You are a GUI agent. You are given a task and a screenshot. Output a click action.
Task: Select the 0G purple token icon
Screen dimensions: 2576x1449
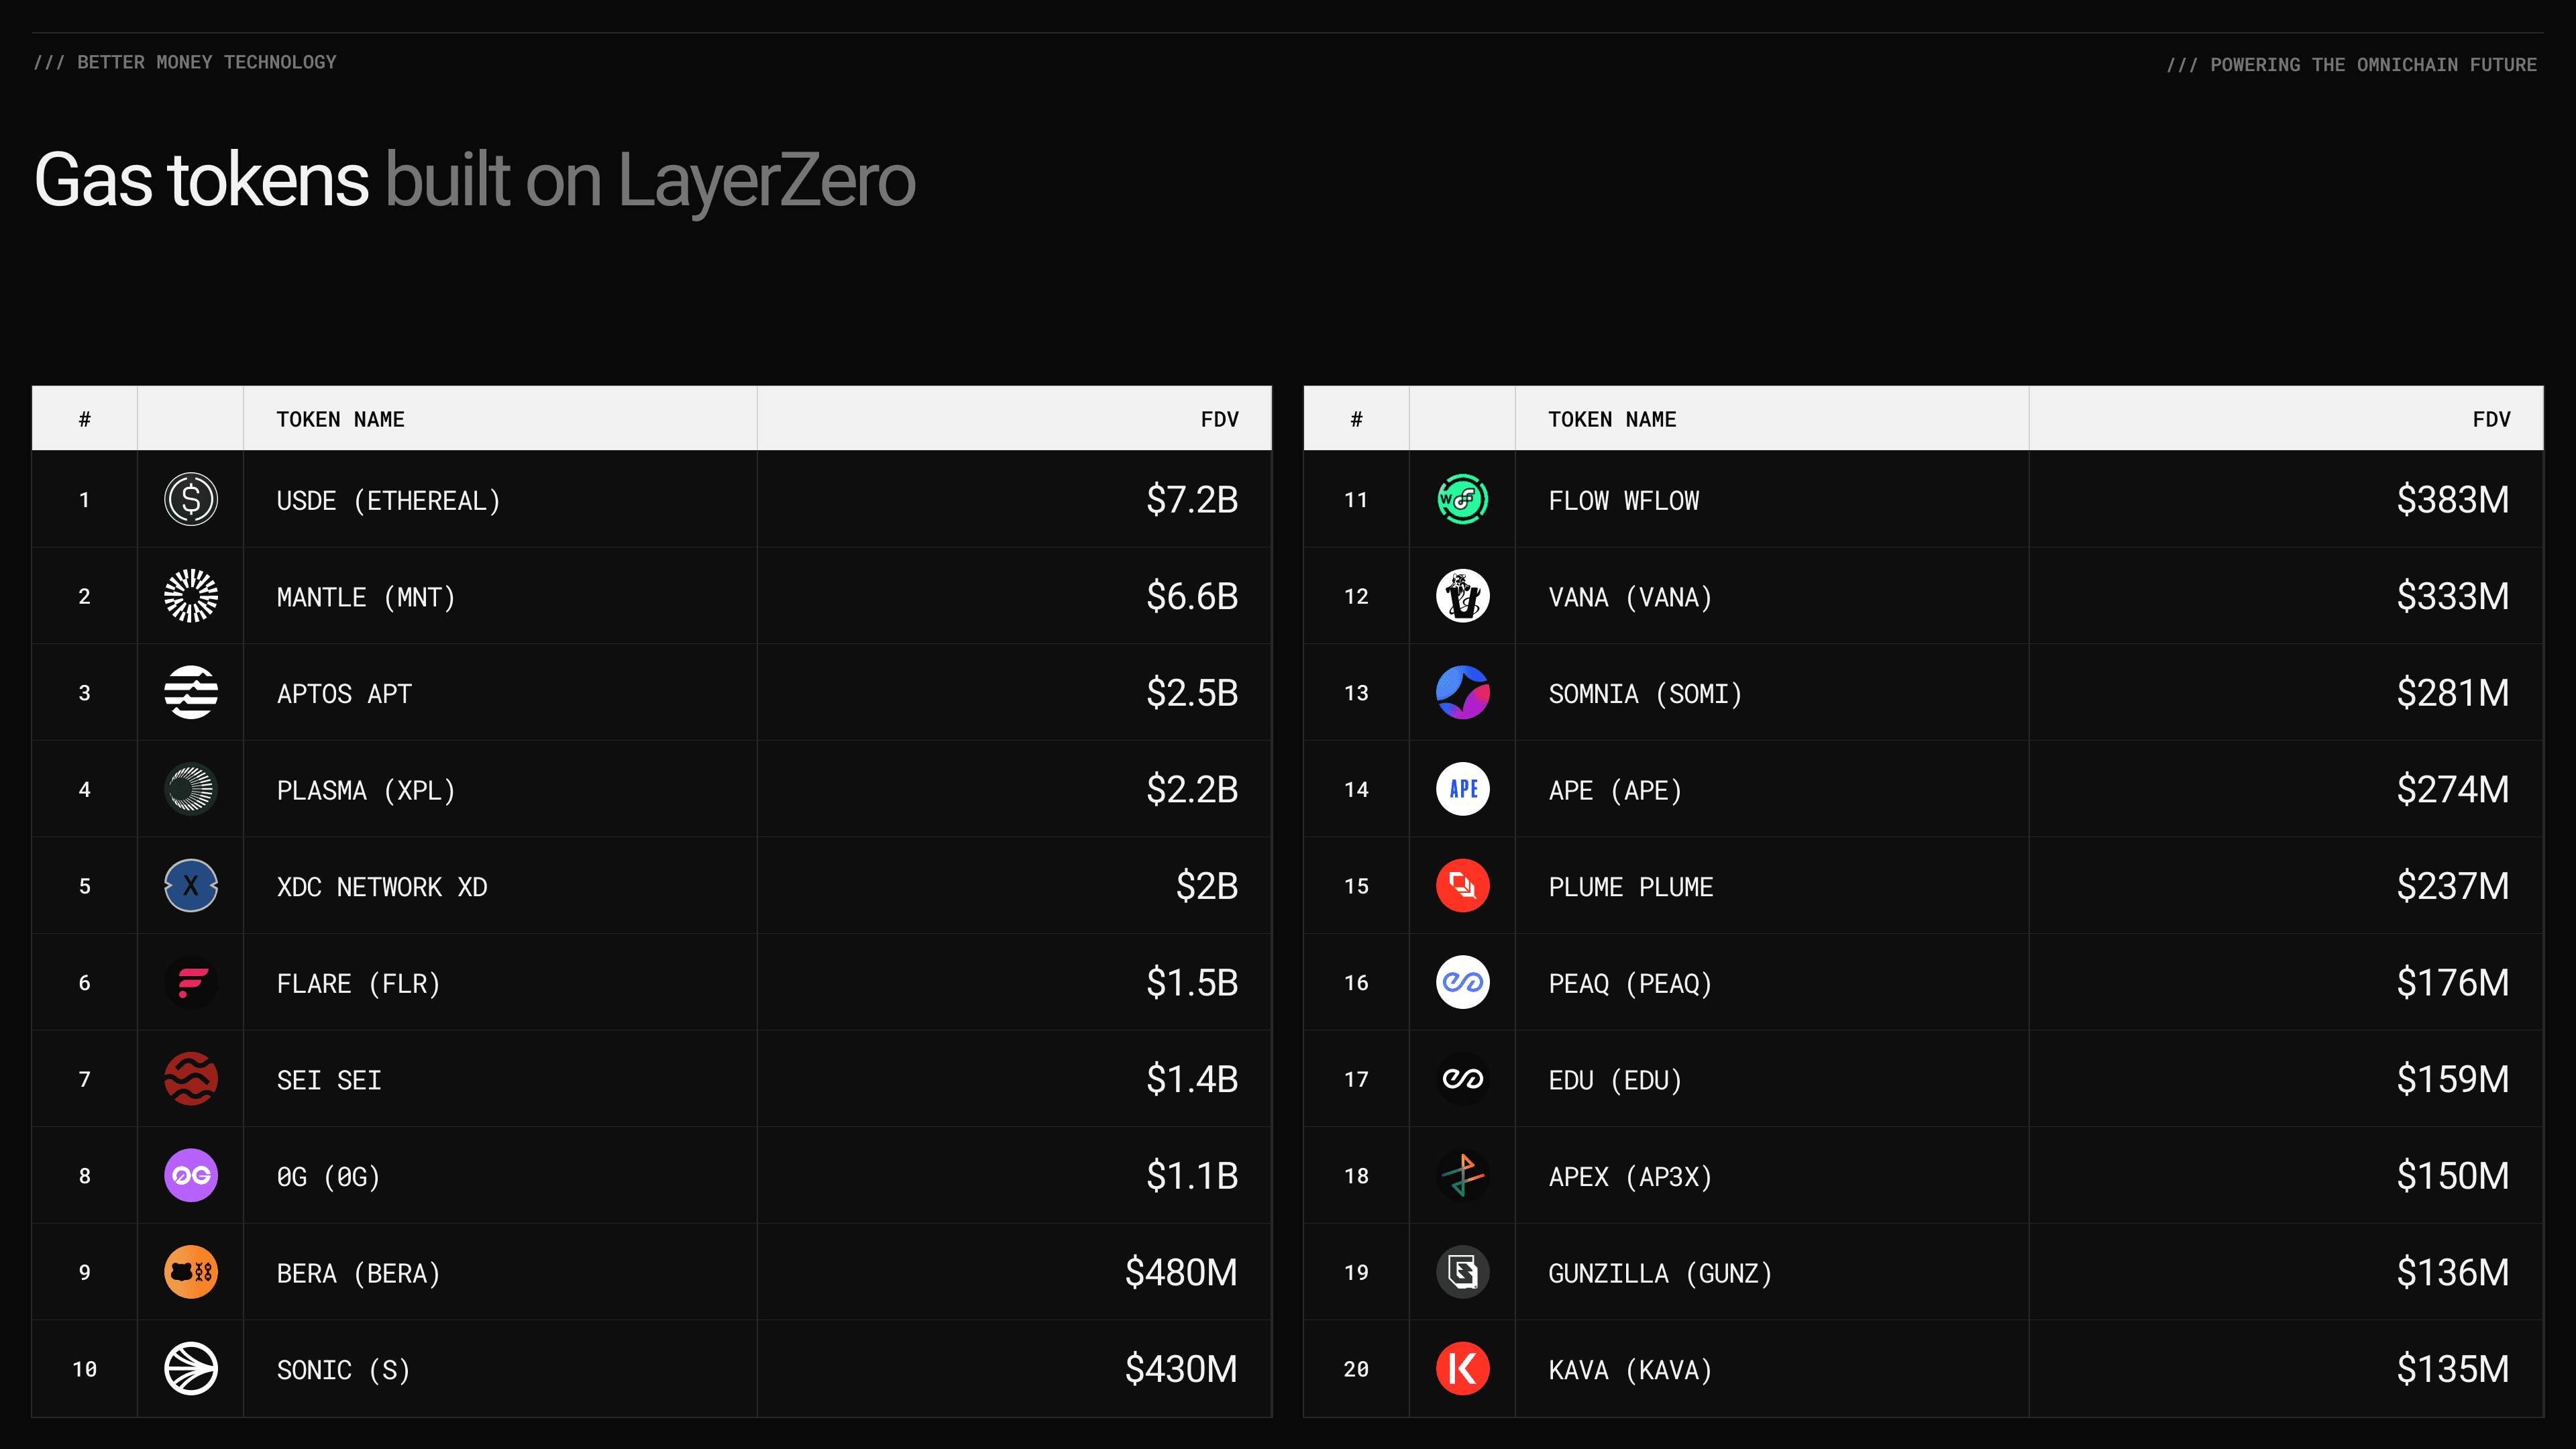[190, 1176]
